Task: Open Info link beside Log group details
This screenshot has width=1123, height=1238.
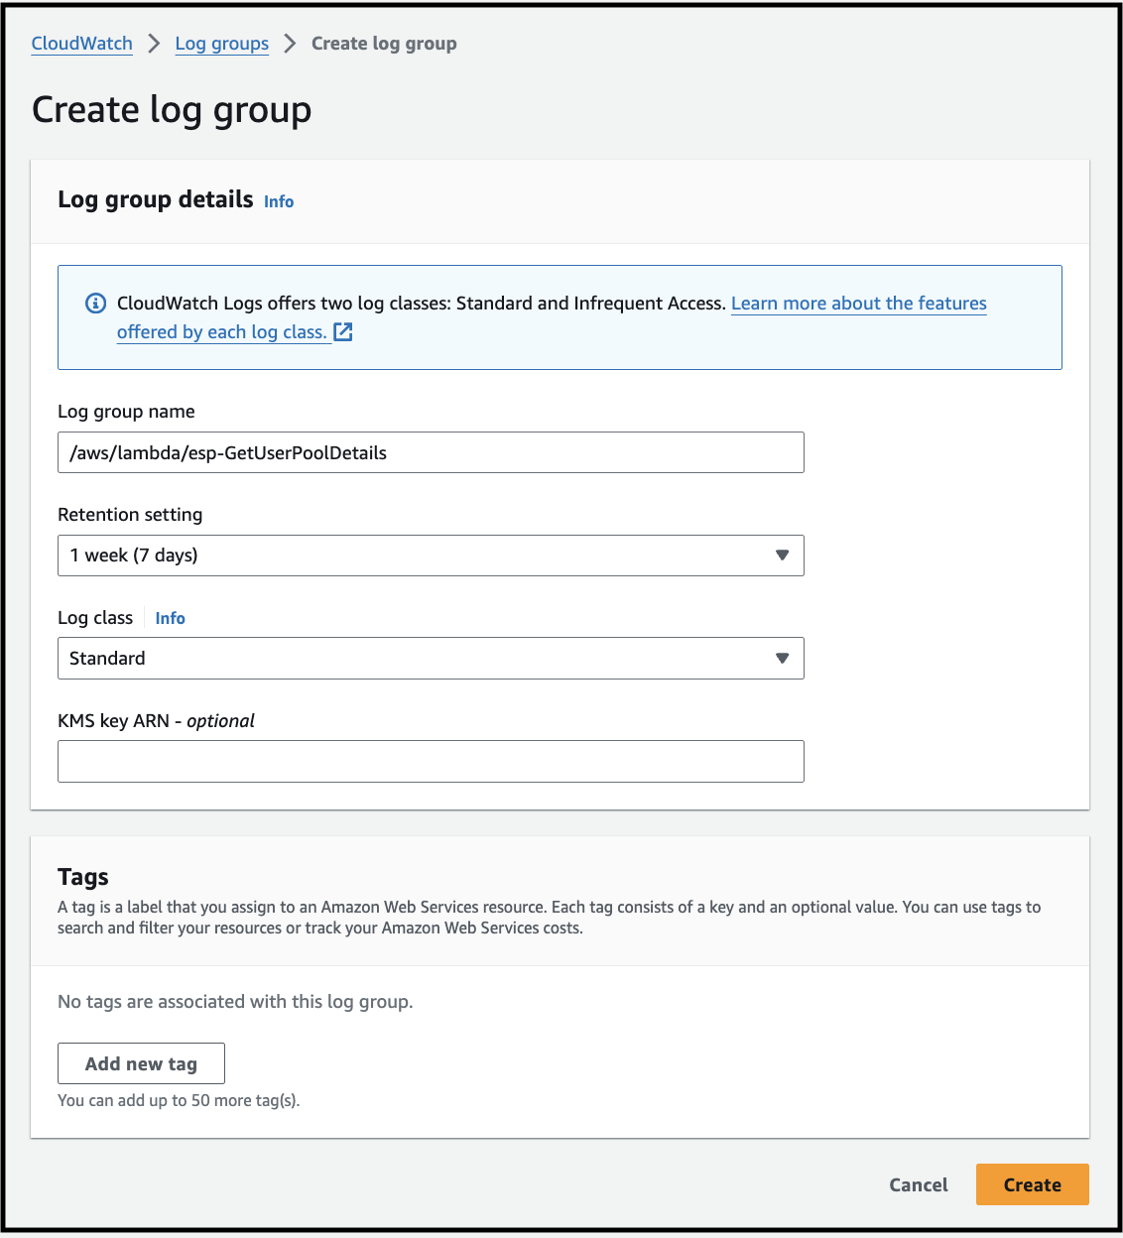Action: [x=279, y=201]
